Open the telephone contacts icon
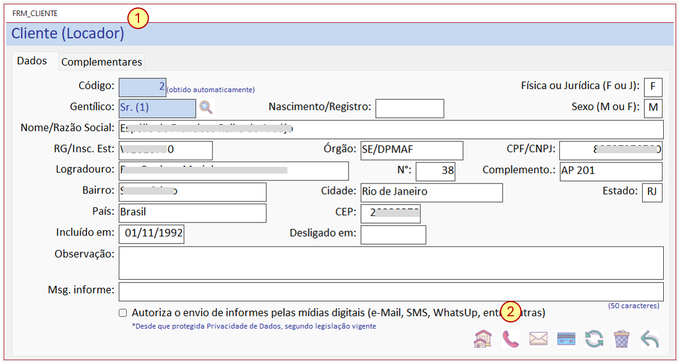The width and height of the screenshot is (678, 362). pos(511,339)
